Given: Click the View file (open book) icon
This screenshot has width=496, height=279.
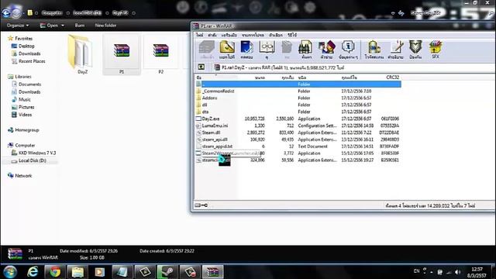Looking at the screenshot, I should 267,50.
